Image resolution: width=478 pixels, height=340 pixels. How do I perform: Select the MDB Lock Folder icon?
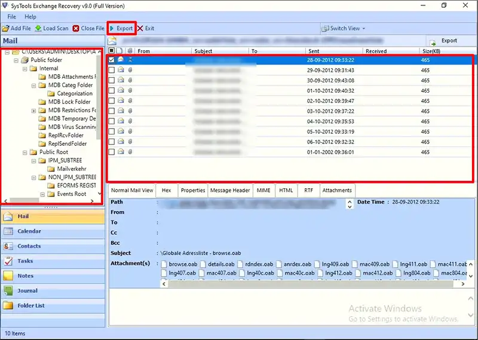[42, 102]
